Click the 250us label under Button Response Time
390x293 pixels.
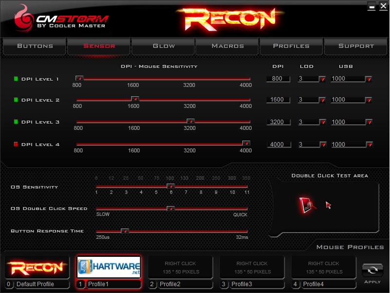tap(103, 237)
